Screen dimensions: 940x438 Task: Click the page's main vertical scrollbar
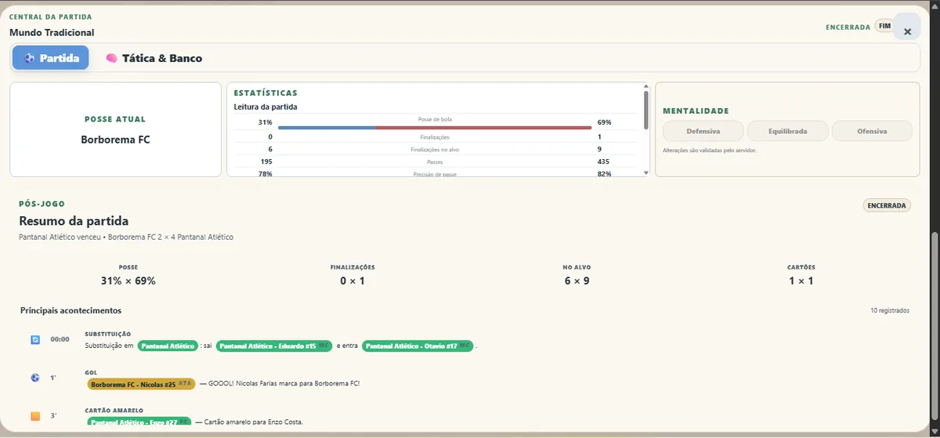[934, 333]
